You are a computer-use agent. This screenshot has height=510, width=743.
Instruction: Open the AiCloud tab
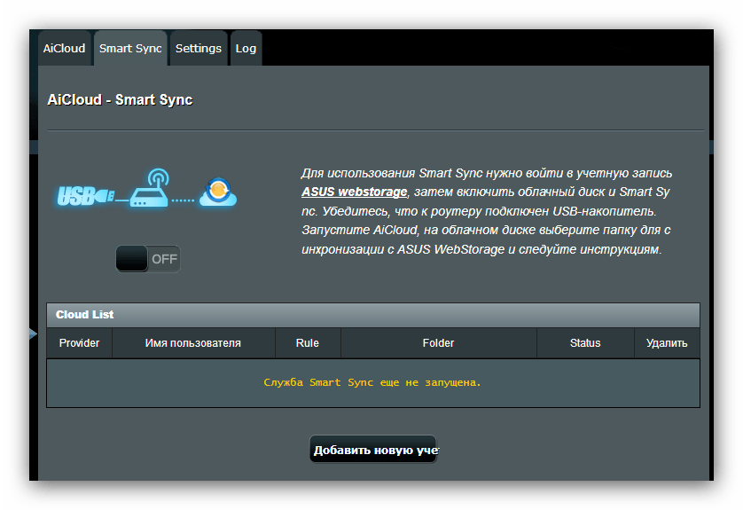click(65, 49)
